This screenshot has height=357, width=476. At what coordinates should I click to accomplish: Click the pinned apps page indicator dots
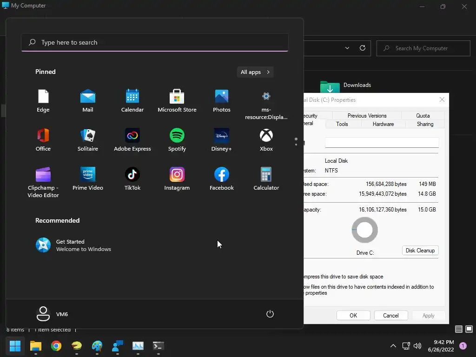pos(296,141)
